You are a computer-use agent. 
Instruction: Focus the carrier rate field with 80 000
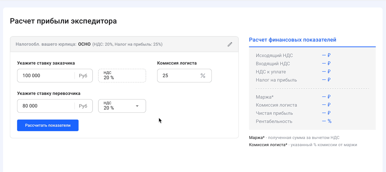coord(45,106)
